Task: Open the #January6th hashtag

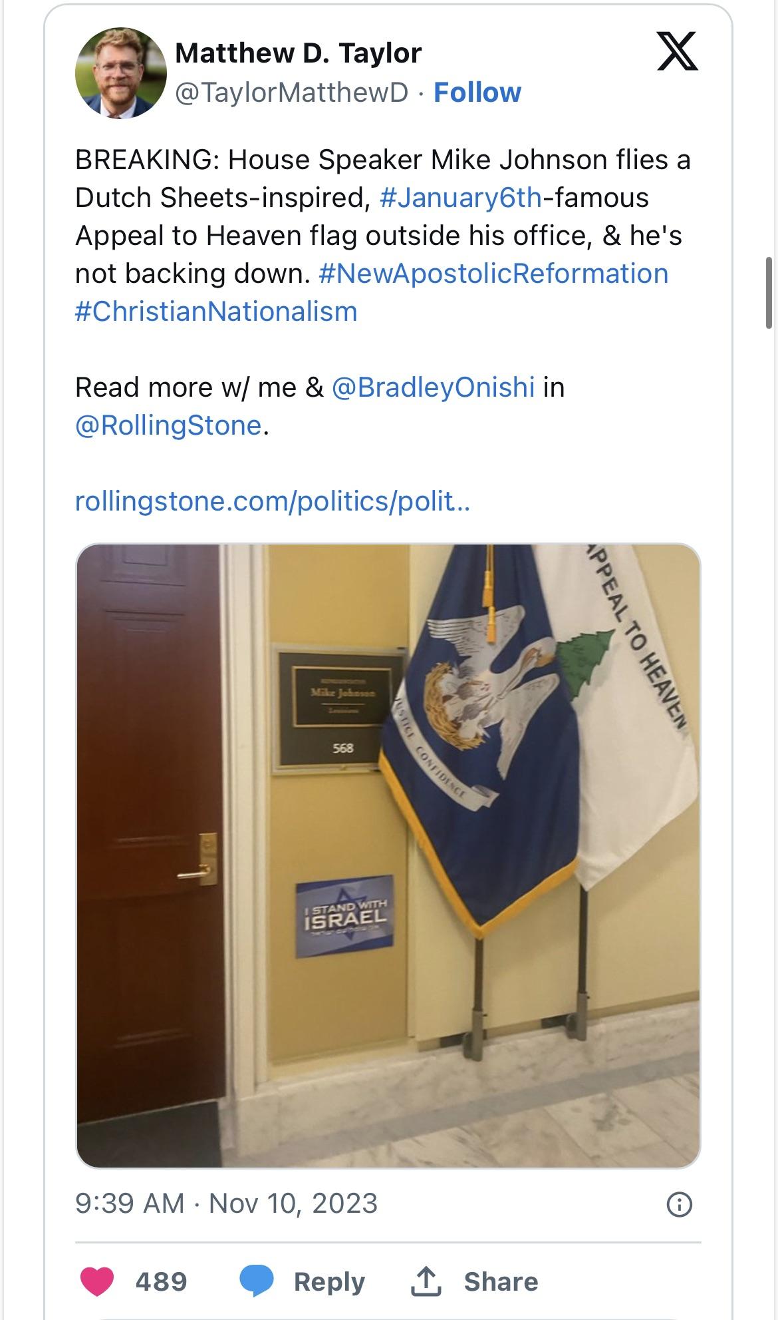Action: tap(461, 198)
